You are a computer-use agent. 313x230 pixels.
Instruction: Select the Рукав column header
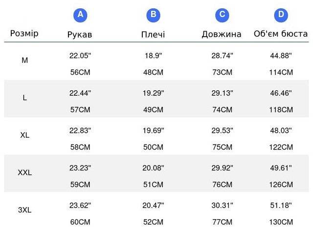pyautogui.click(x=80, y=35)
